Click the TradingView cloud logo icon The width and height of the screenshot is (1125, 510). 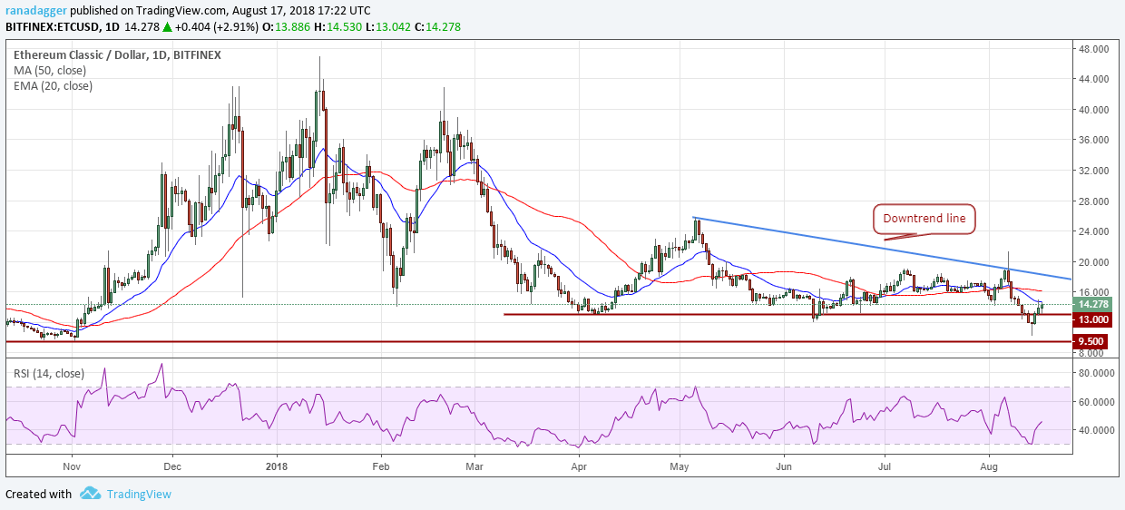[x=90, y=494]
